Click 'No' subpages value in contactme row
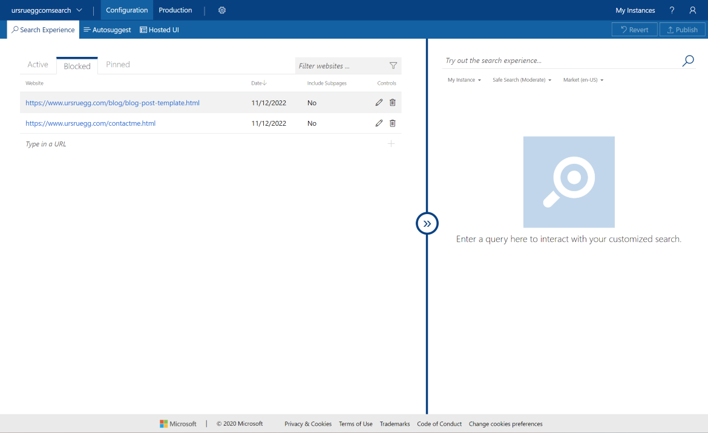The image size is (708, 433). [312, 123]
